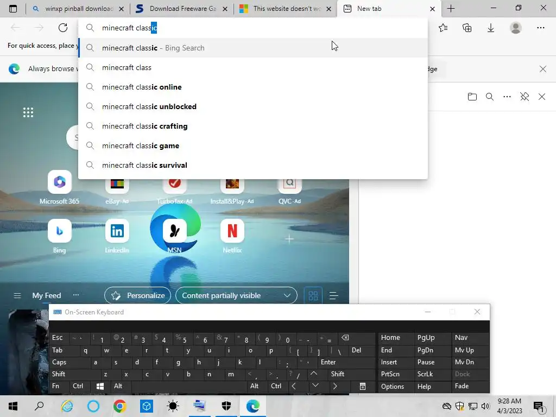The width and height of the screenshot is (556, 417).
Task: Toggle Caps key on On-Screen Keyboard
Action: [x=69, y=362]
